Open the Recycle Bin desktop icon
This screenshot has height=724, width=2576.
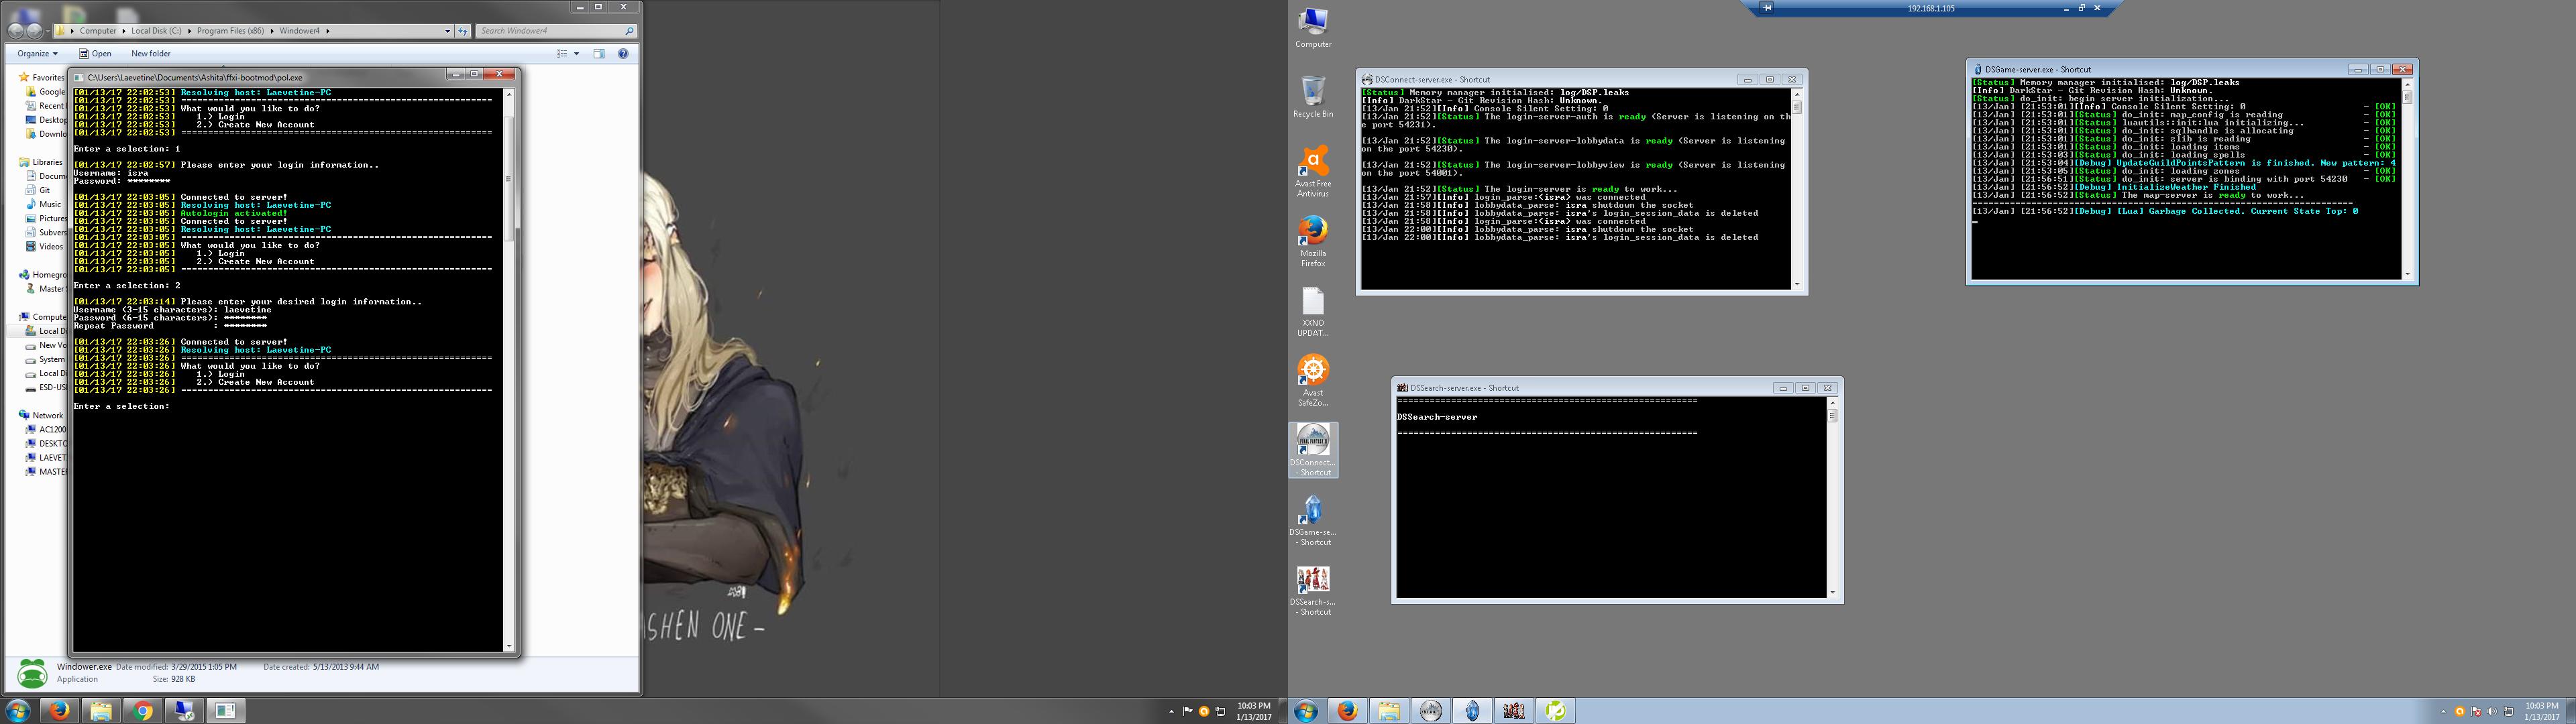pos(1312,91)
